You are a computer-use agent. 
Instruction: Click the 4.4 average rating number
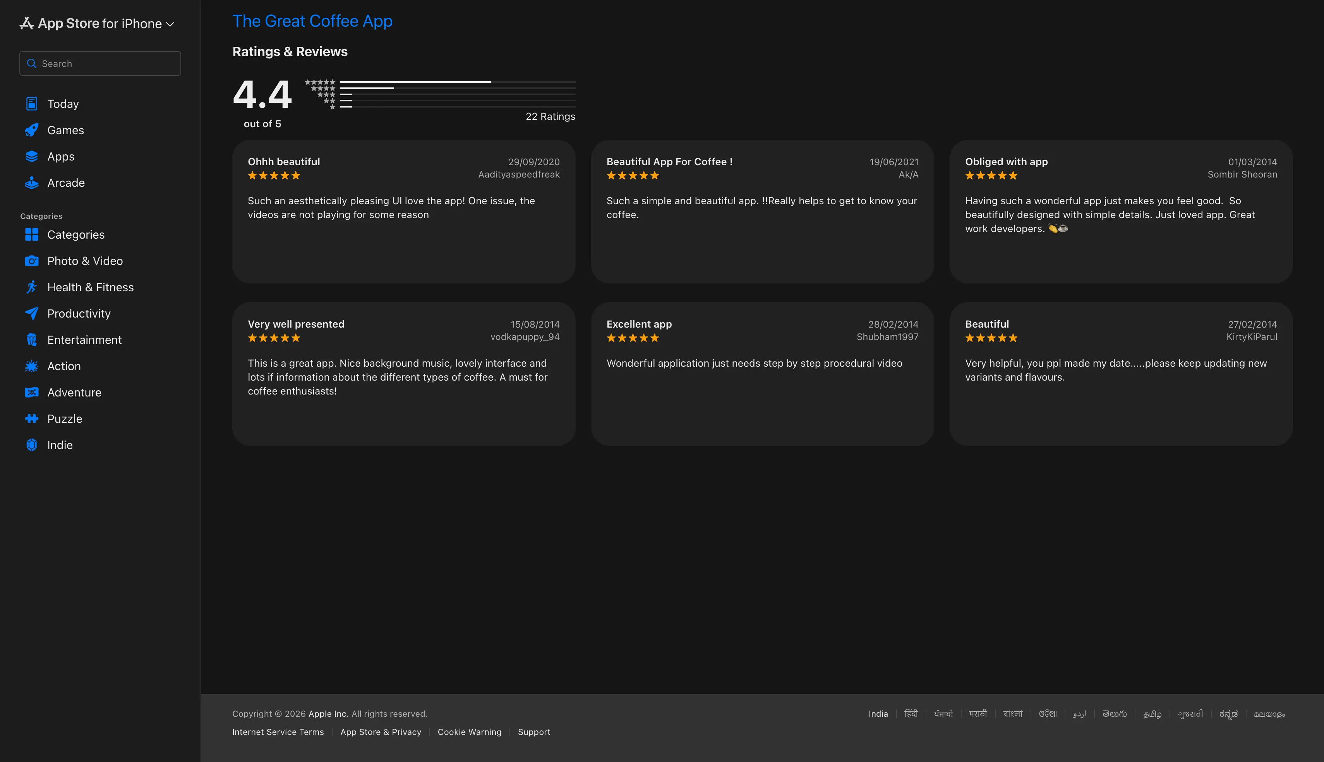click(262, 94)
